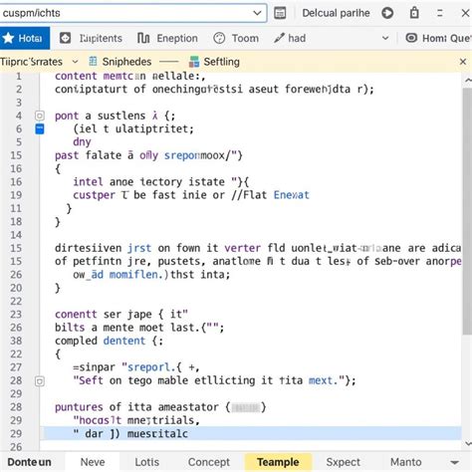Click the "(iel t ulatiptritet;" line
Image resolution: width=472 pixels, height=472 pixels.
point(133,128)
